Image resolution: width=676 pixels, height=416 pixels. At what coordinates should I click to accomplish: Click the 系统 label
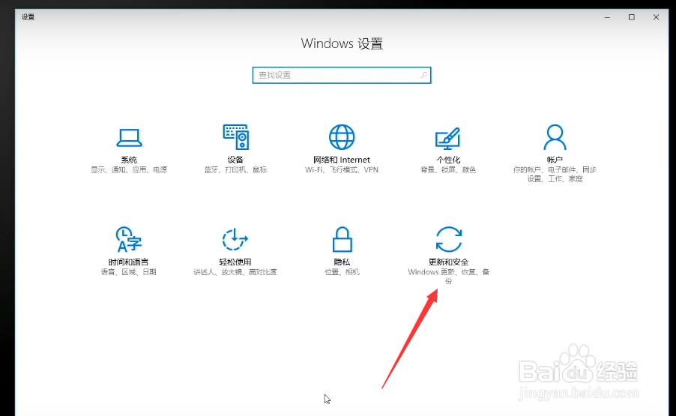tap(129, 160)
